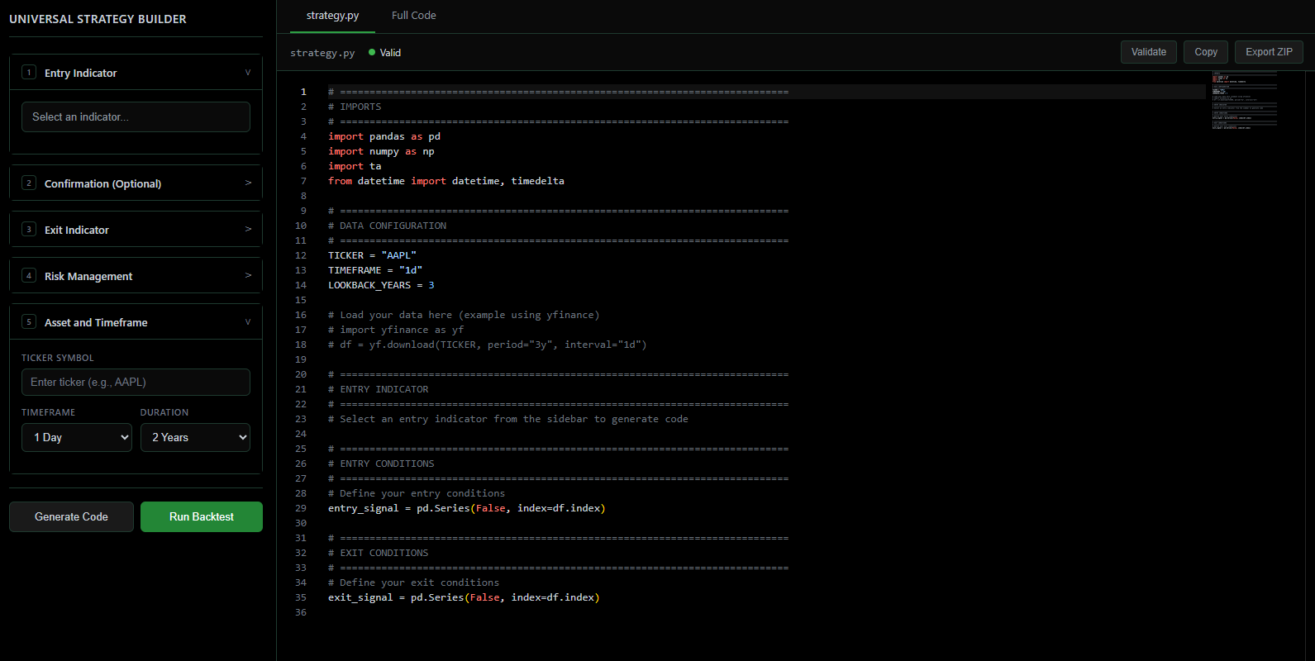Click the TICKER = "AAPL" code line

click(x=372, y=255)
